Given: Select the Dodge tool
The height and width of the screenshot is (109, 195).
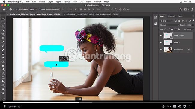Looking at the screenshot, I should tap(3, 70).
